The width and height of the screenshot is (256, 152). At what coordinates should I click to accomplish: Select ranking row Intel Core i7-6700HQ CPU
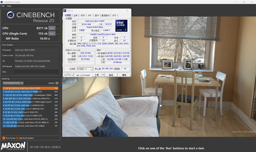coord(30,106)
